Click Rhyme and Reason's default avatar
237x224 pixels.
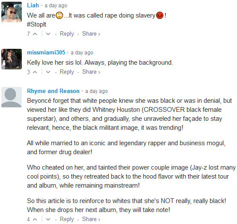point(12,97)
